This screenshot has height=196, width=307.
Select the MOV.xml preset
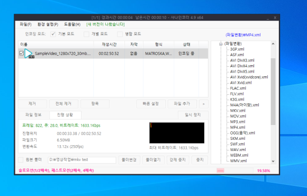click(x=238, y=116)
